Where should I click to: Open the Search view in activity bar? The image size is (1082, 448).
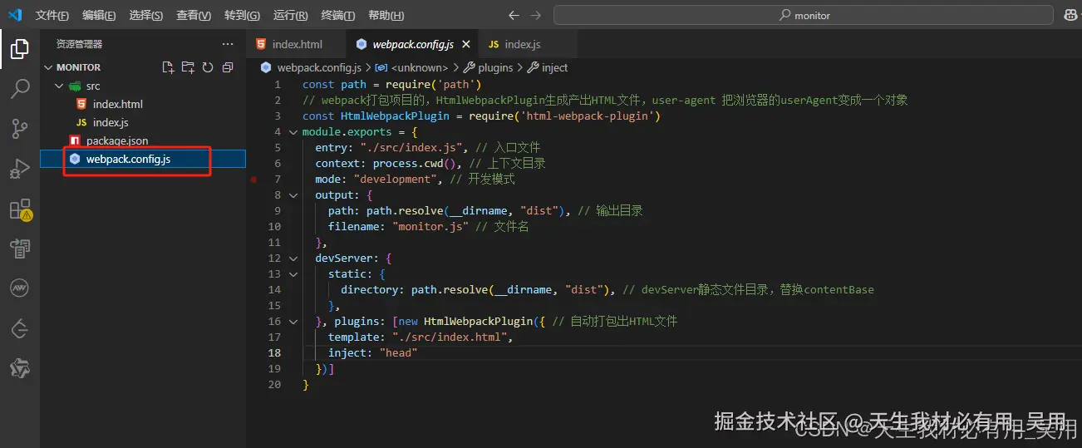click(19, 88)
